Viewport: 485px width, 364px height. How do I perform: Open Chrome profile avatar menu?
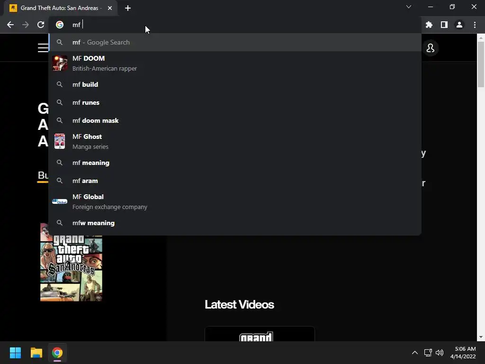(459, 25)
